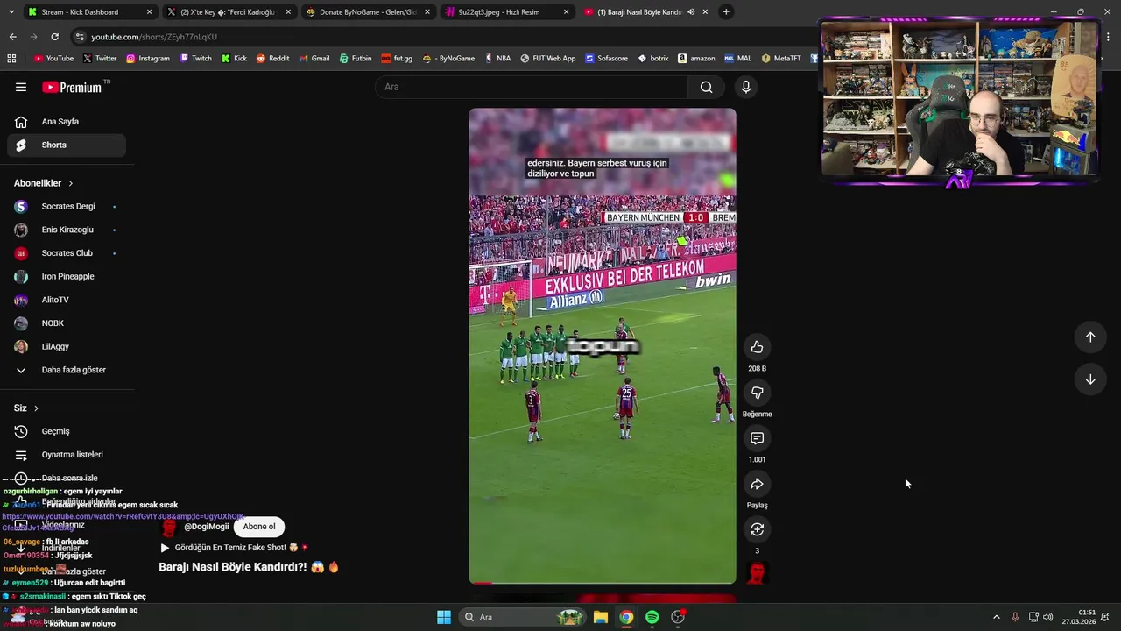The width and height of the screenshot is (1121, 631).
Task: Open the amazon bookmark
Action: (x=695, y=58)
